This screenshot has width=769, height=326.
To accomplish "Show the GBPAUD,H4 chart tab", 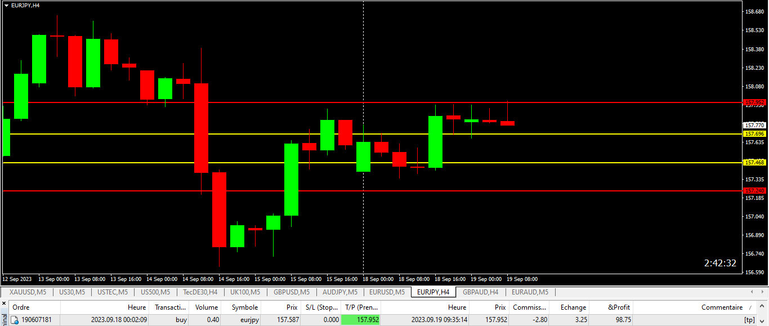I will [480, 292].
